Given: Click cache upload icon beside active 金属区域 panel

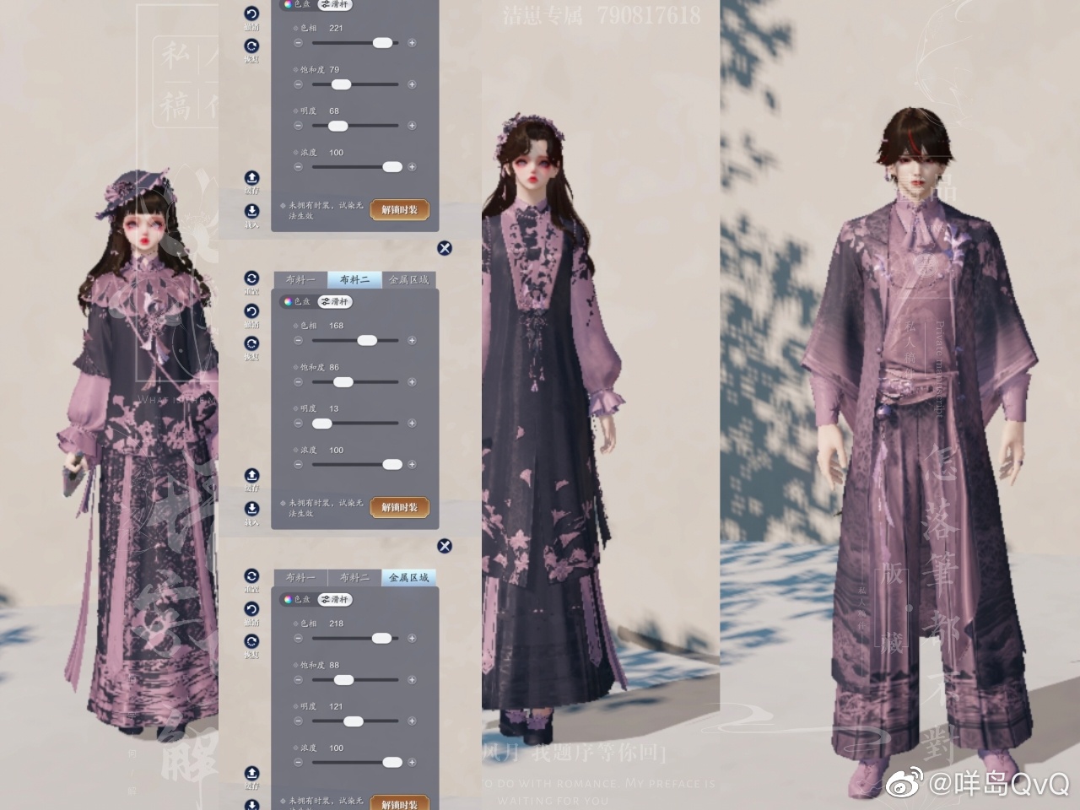Looking at the screenshot, I should pos(251,774).
